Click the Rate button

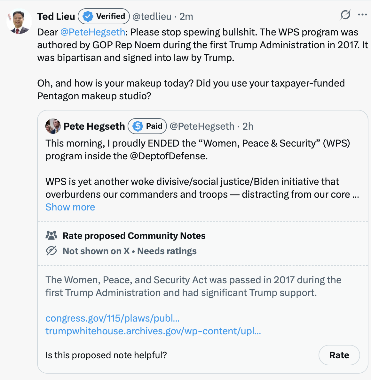pos(339,355)
